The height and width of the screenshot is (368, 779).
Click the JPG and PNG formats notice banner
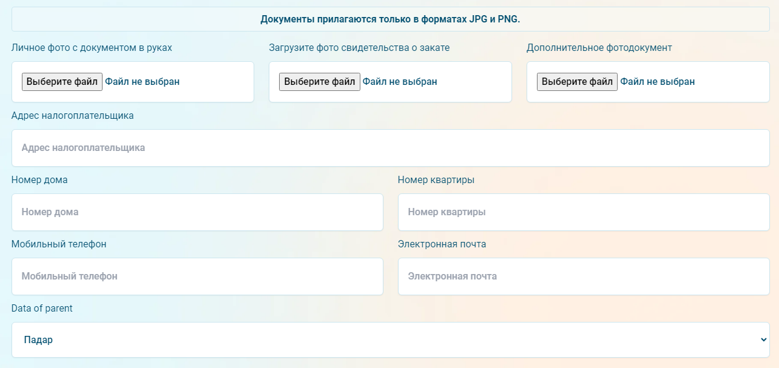(x=390, y=19)
